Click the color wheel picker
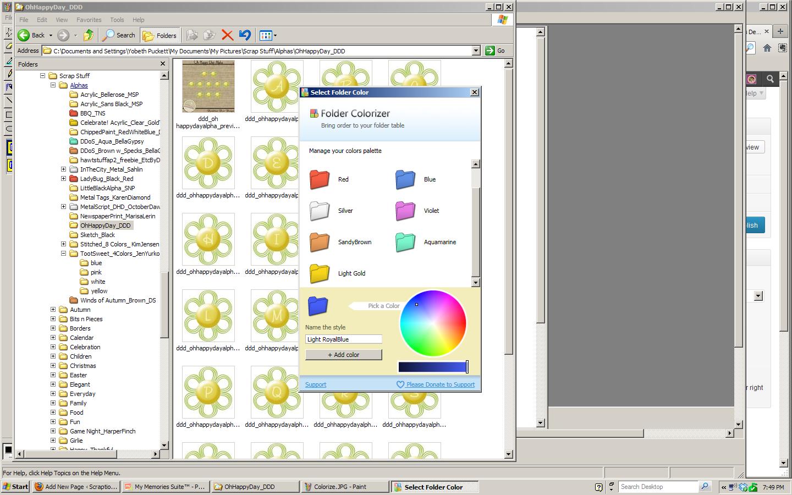Image resolution: width=792 pixels, height=495 pixels. coord(433,323)
